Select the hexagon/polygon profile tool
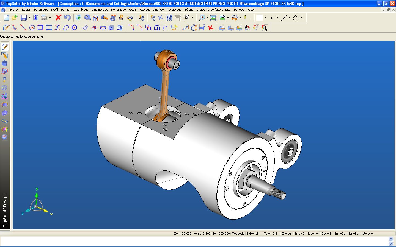Image resolution: width=396 pixels, height=247 pixels. [x=74, y=27]
